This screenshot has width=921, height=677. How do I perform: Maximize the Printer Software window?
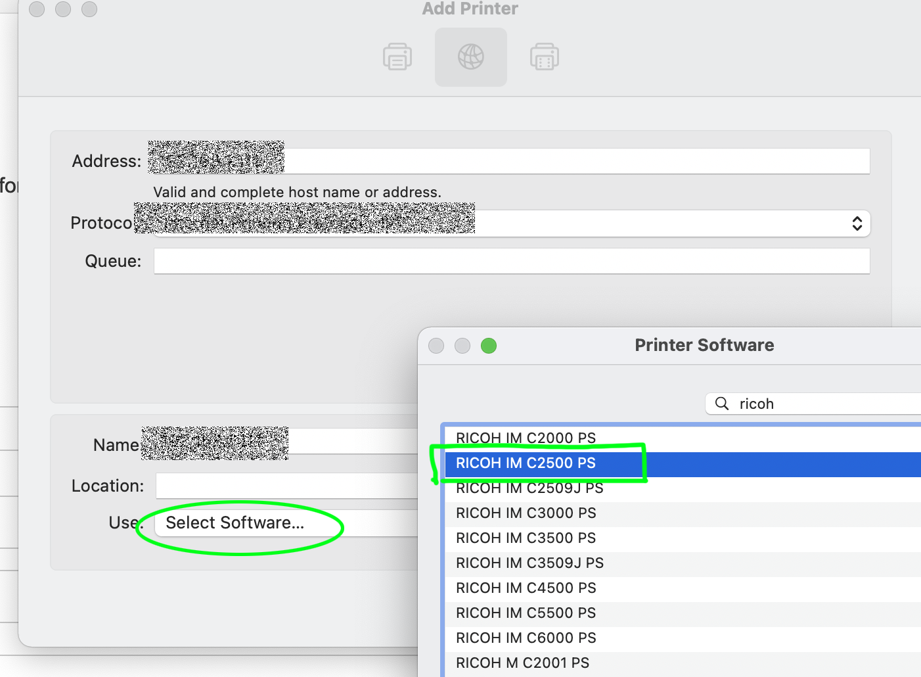pyautogui.click(x=488, y=346)
